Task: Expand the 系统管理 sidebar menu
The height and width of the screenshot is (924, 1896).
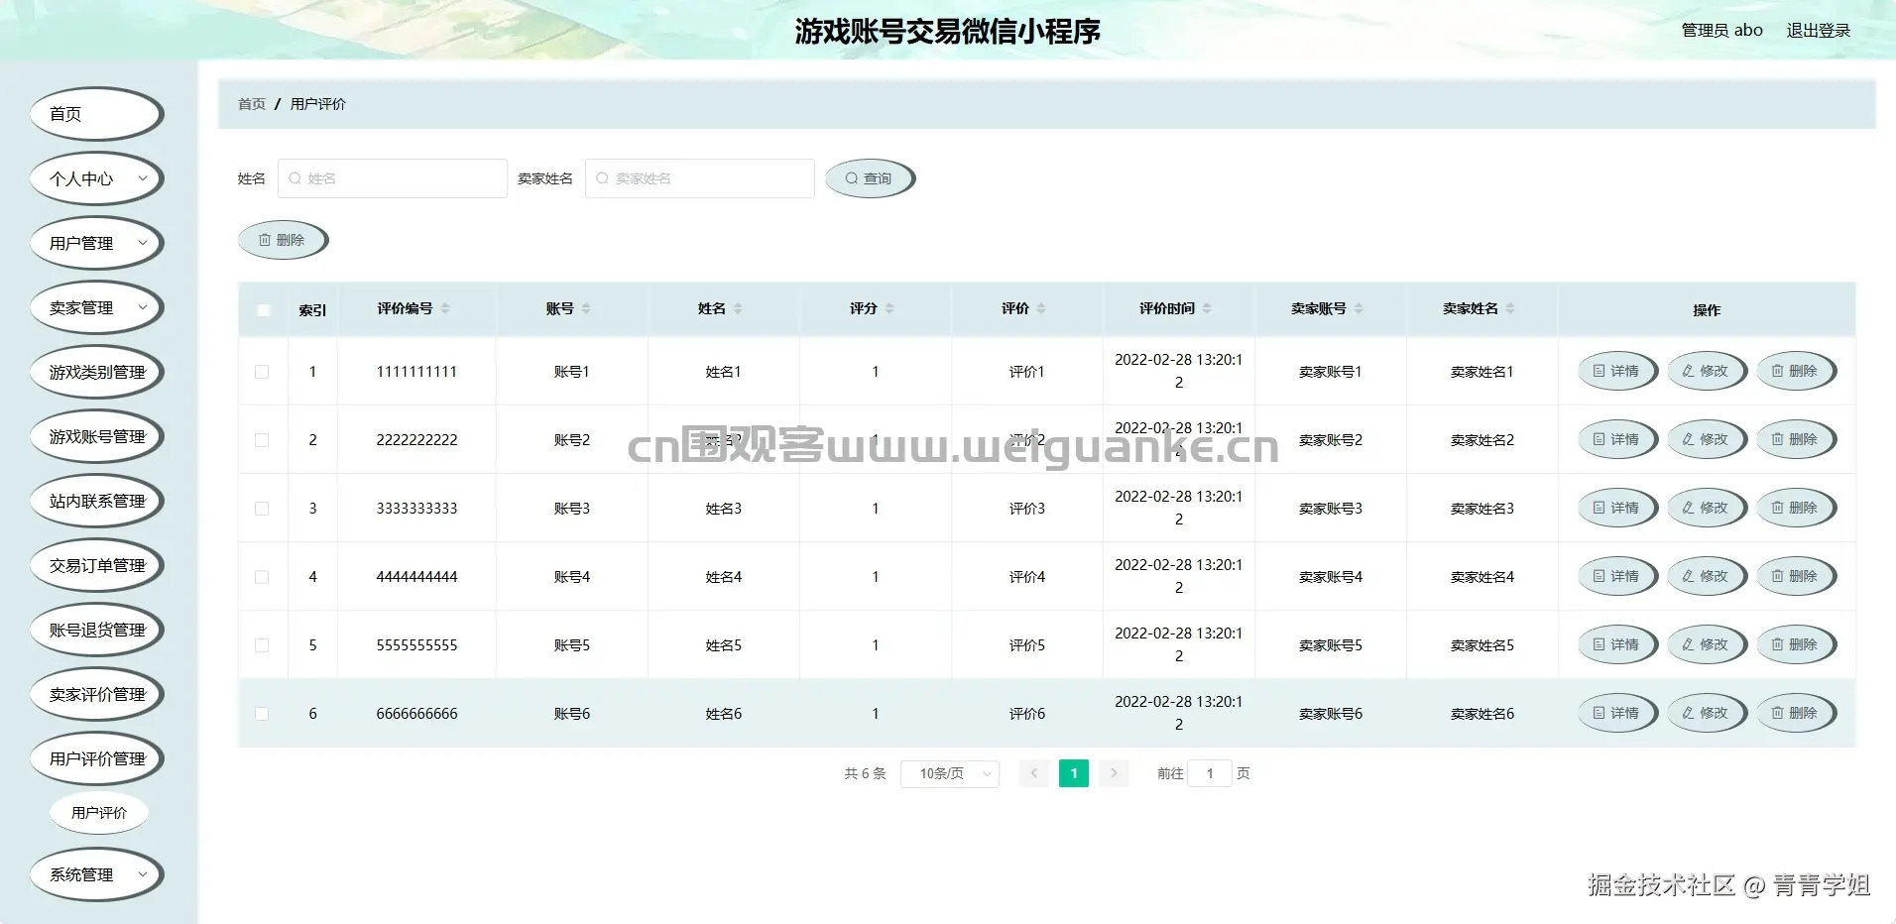Action: (96, 874)
